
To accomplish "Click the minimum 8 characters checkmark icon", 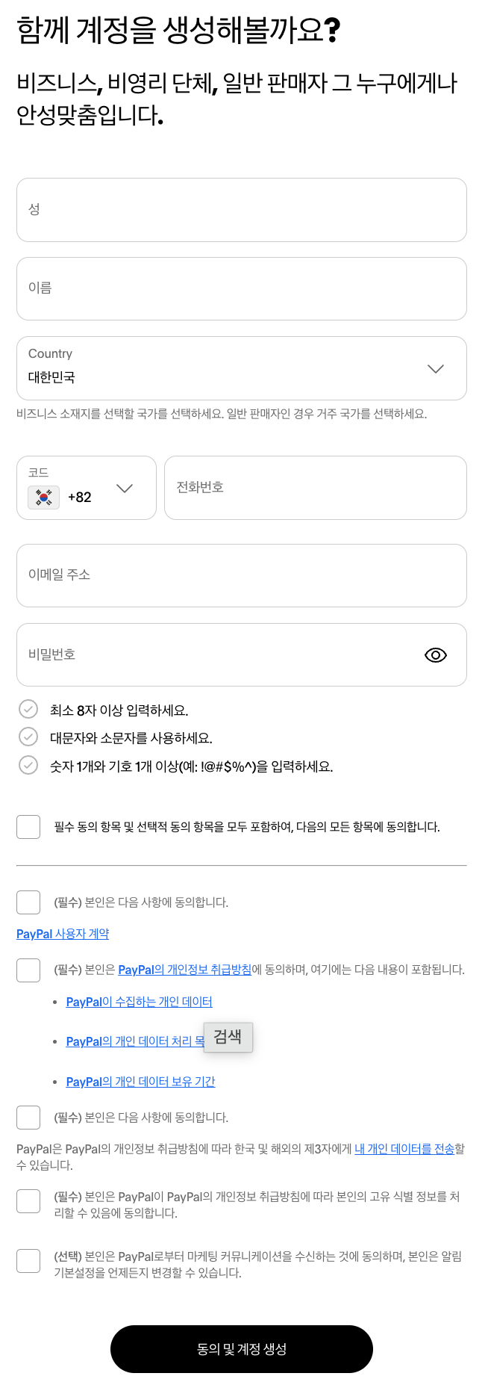I will coord(28,709).
